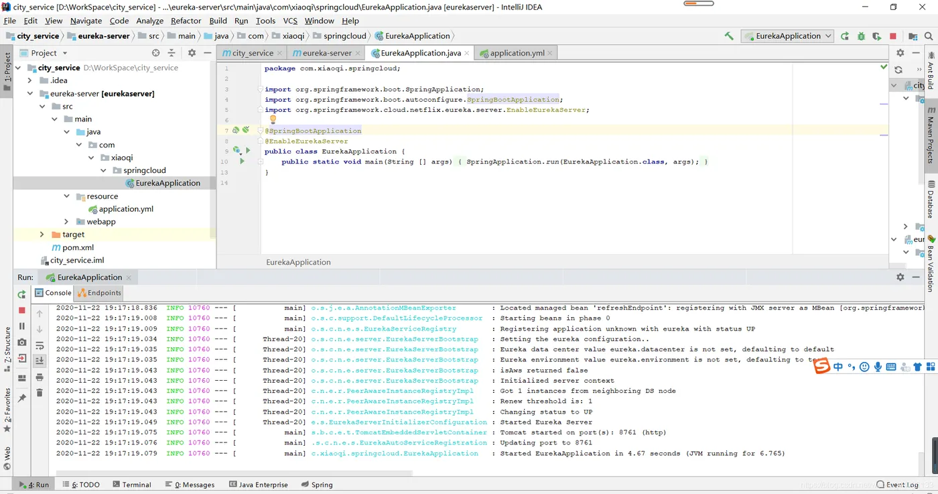Click Run with Coverage icon in main toolbar

(877, 36)
